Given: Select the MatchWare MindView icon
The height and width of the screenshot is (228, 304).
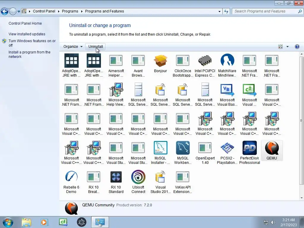Looking at the screenshot, I should pos(227,61).
